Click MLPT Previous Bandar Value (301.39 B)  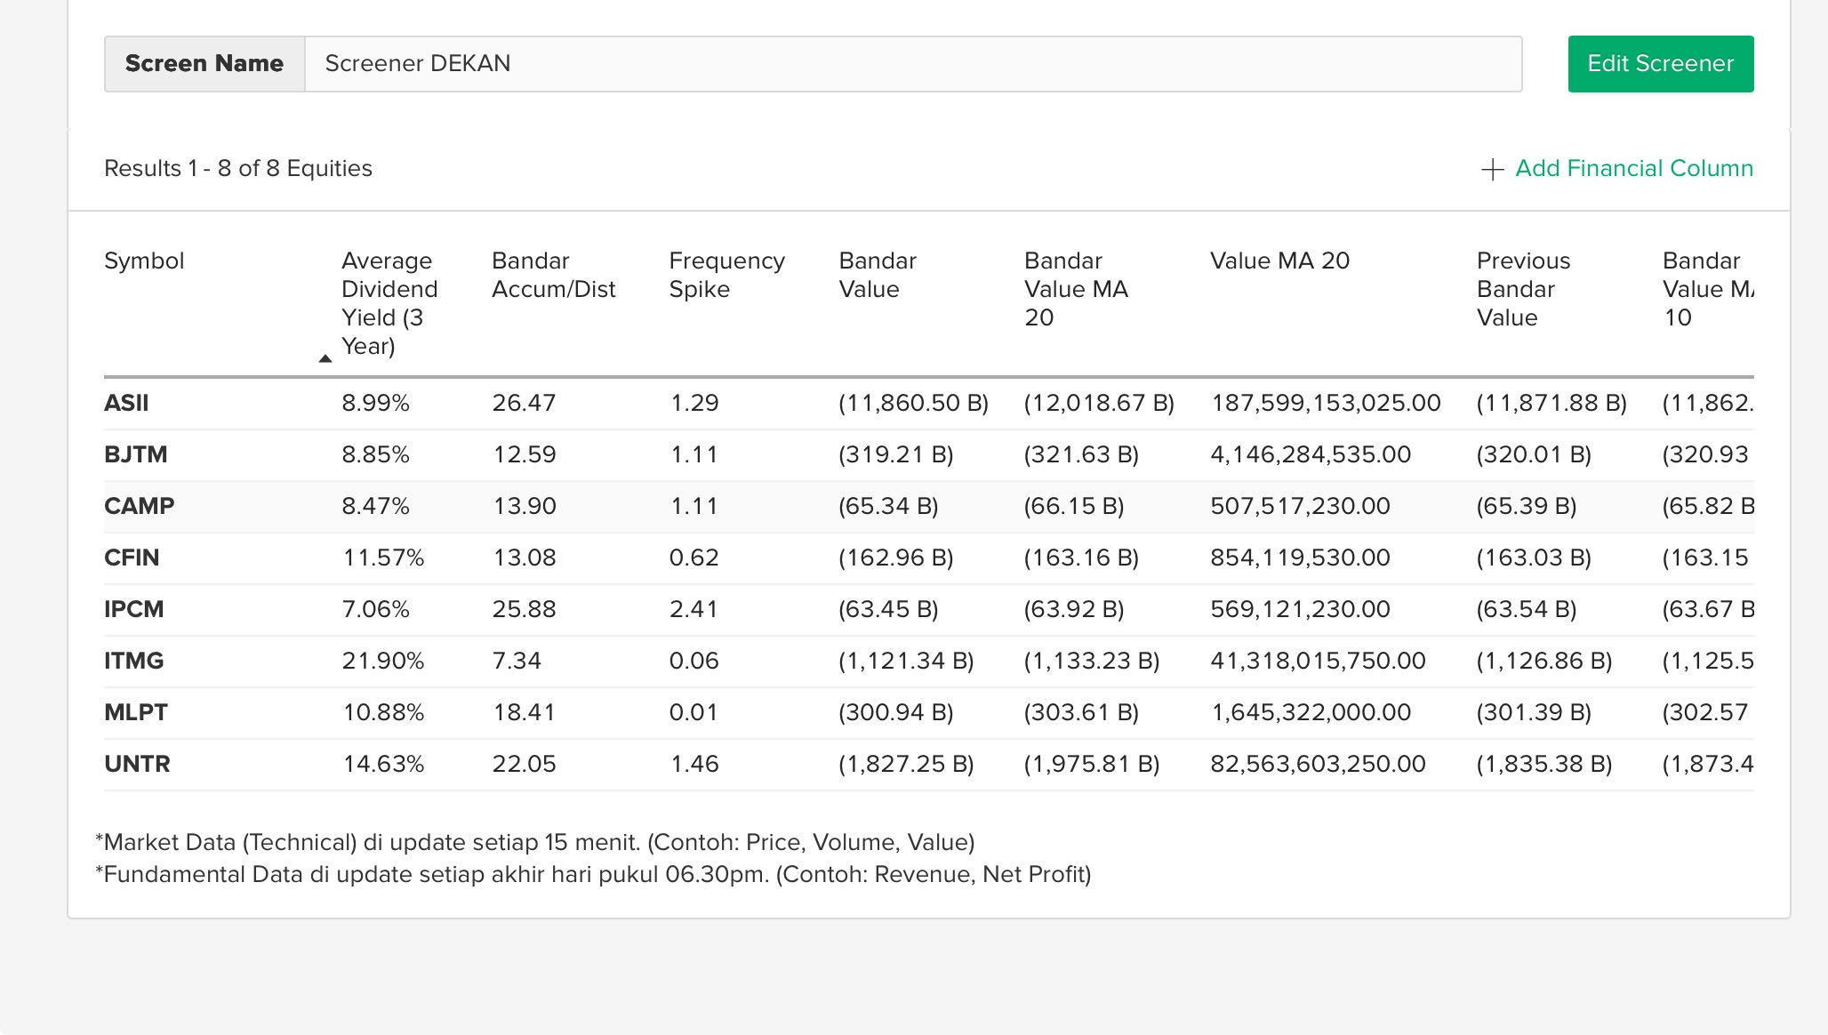click(x=1534, y=712)
